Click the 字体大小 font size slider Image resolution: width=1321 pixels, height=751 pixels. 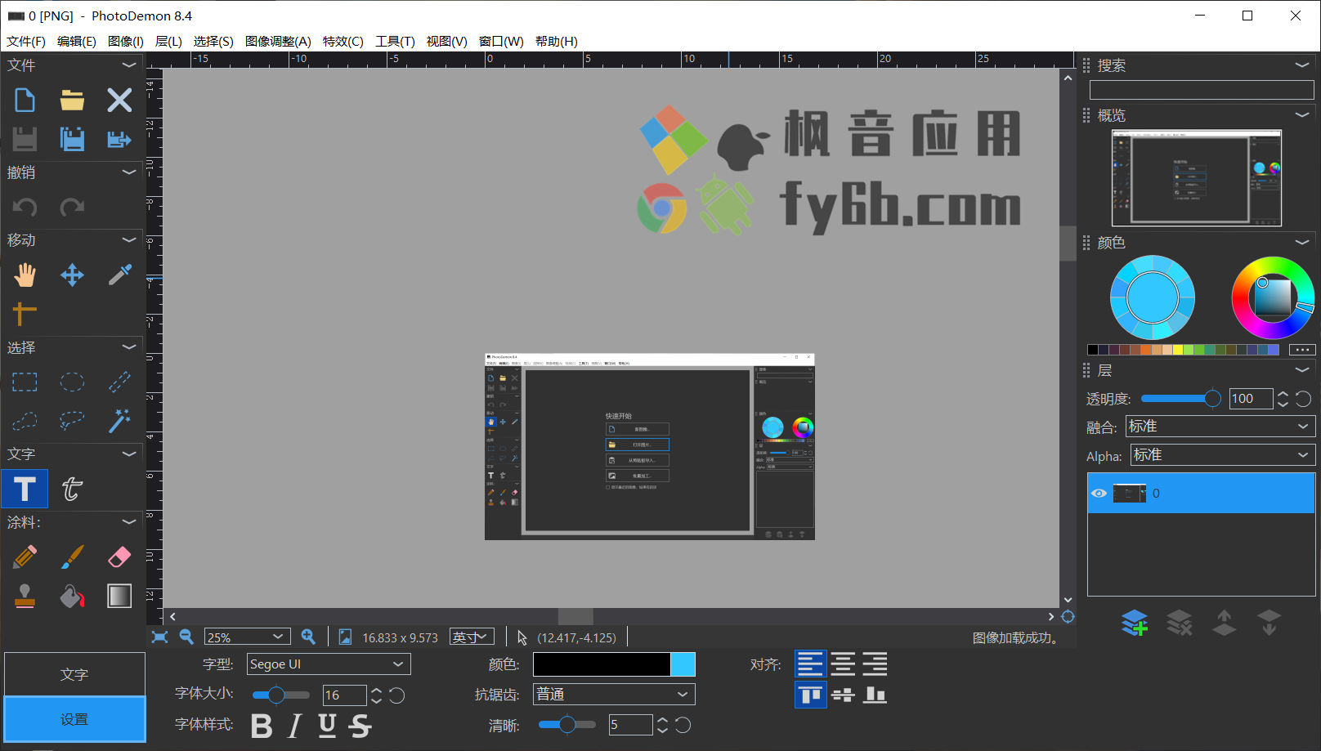(x=281, y=695)
